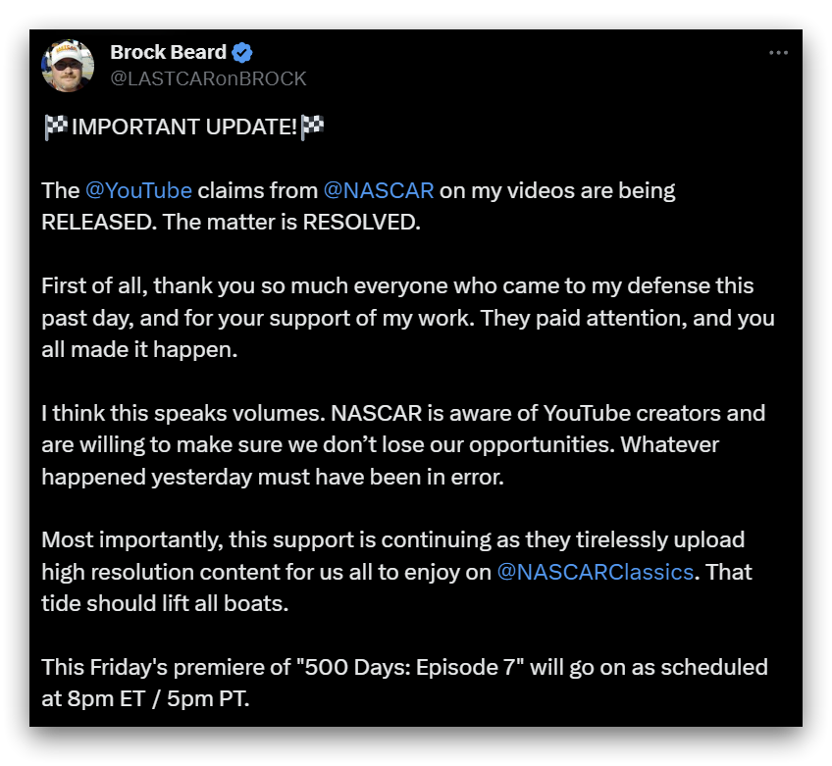Click the 'I think this speaks volumes' sentence

tap(183, 413)
